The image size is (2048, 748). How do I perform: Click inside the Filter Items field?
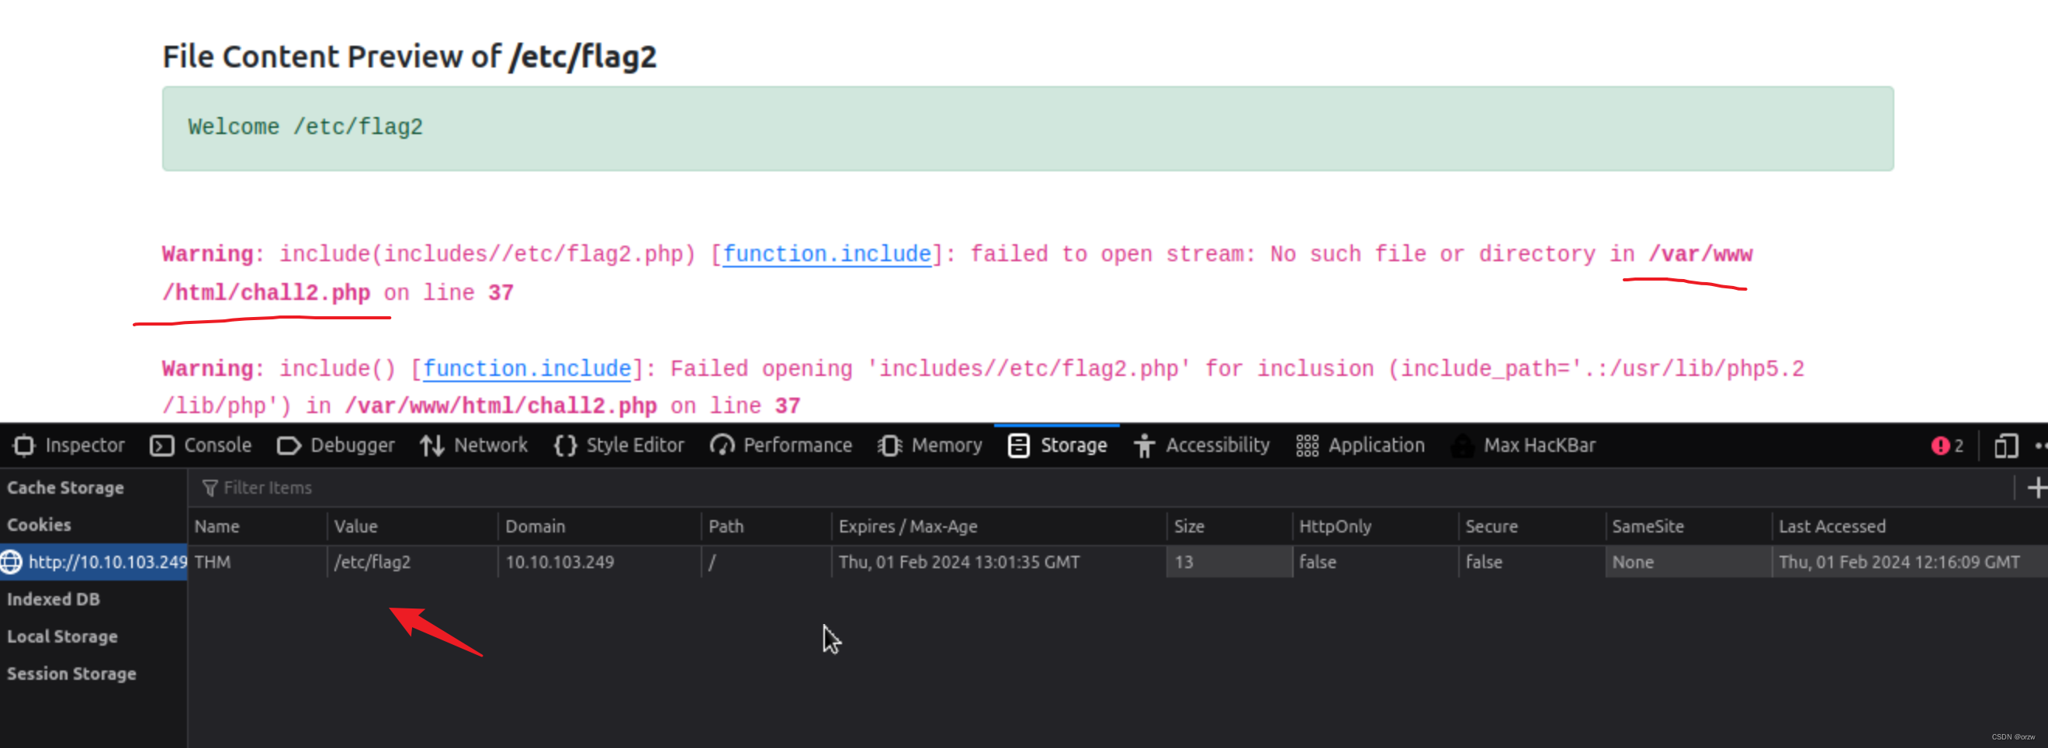(270, 487)
